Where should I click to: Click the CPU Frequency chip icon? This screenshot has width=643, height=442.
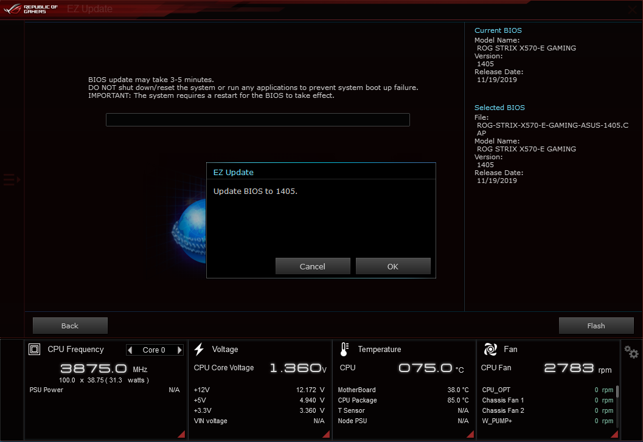(35, 350)
